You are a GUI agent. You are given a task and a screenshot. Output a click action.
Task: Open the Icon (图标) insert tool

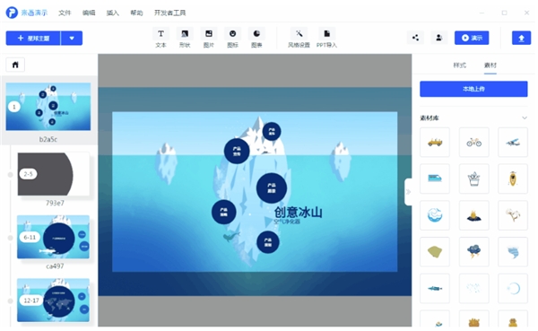232,38
